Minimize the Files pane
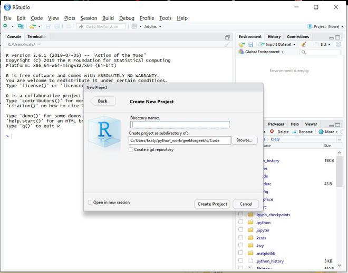Viewport: 348px width, 273px height. 331,125
